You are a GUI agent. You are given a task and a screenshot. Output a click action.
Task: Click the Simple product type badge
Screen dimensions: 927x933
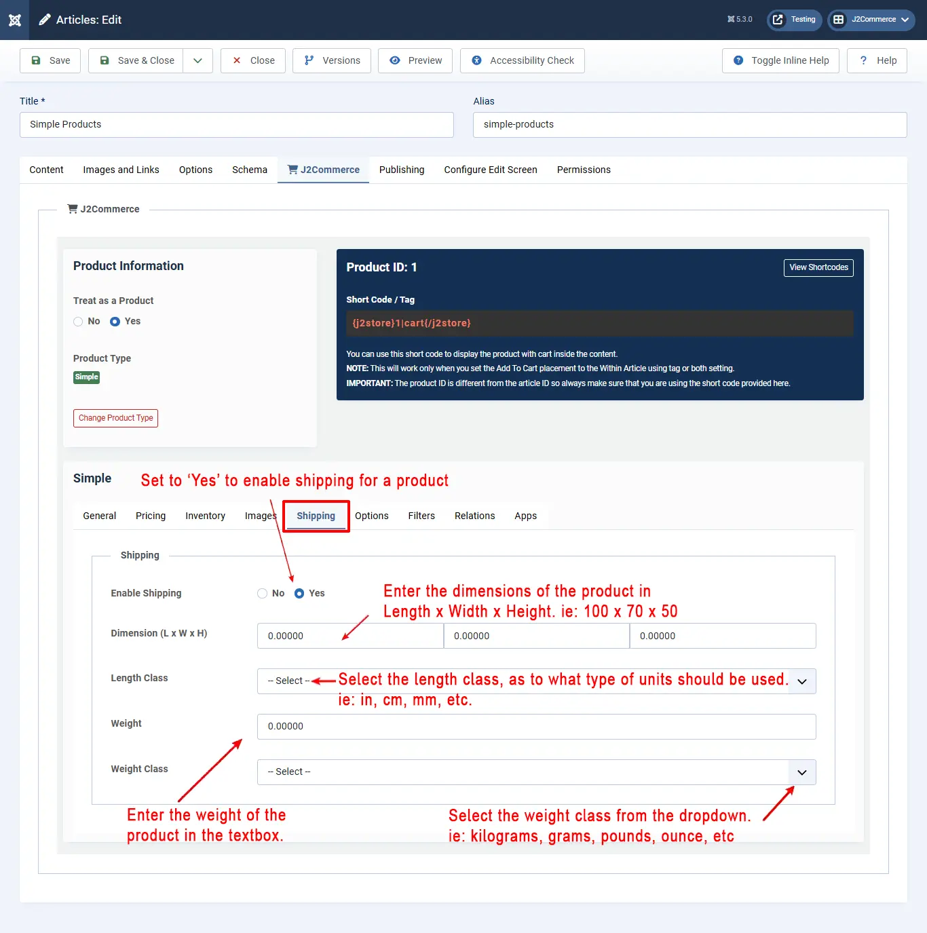(86, 377)
